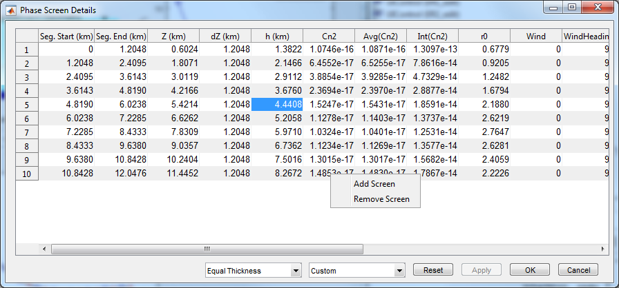The height and width of the screenshot is (288, 619).
Task: Click r0 cell 0.9205
Action: pyautogui.click(x=484, y=63)
